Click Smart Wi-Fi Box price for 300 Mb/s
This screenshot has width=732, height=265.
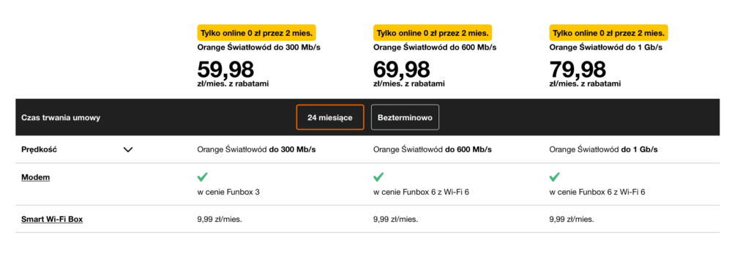coord(220,219)
